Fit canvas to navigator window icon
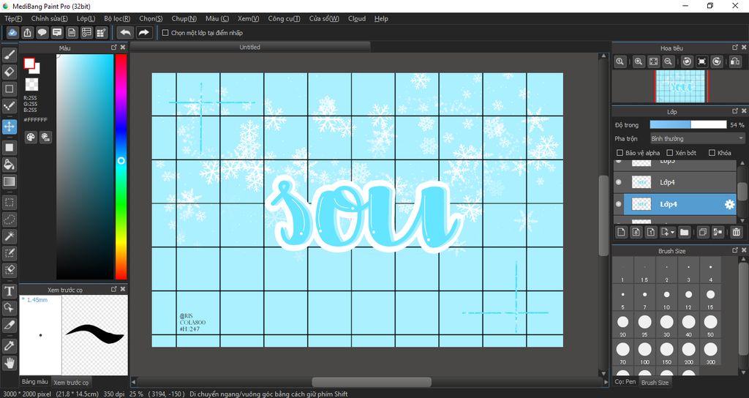The height and width of the screenshot is (398, 749). point(653,61)
